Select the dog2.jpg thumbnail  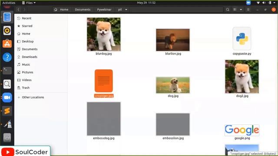pyautogui.click(x=242, y=77)
